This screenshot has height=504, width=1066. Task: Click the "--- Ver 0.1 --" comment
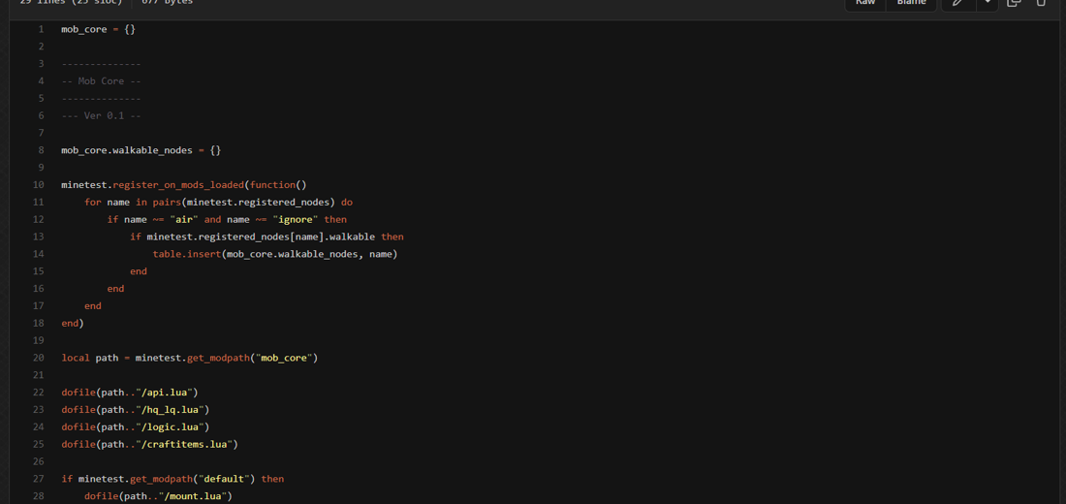(x=102, y=115)
